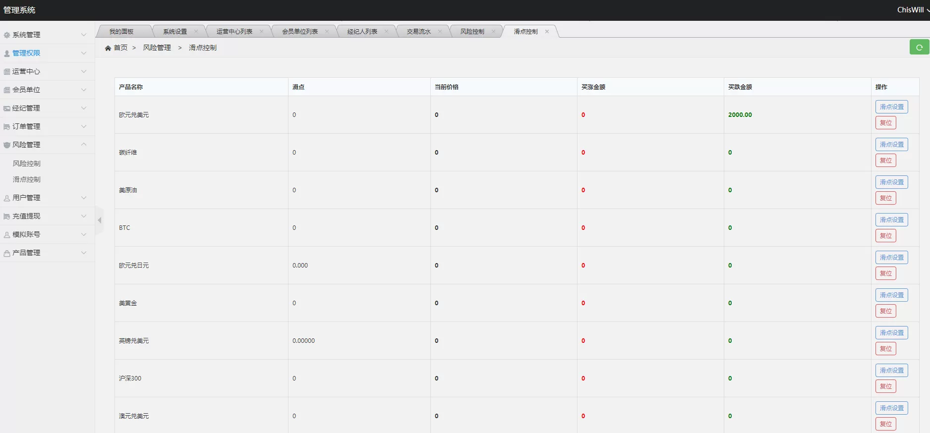Click 复位 for 美原油

click(x=885, y=198)
